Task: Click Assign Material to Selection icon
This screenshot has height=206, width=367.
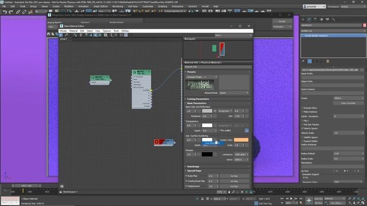Action: 75,35
